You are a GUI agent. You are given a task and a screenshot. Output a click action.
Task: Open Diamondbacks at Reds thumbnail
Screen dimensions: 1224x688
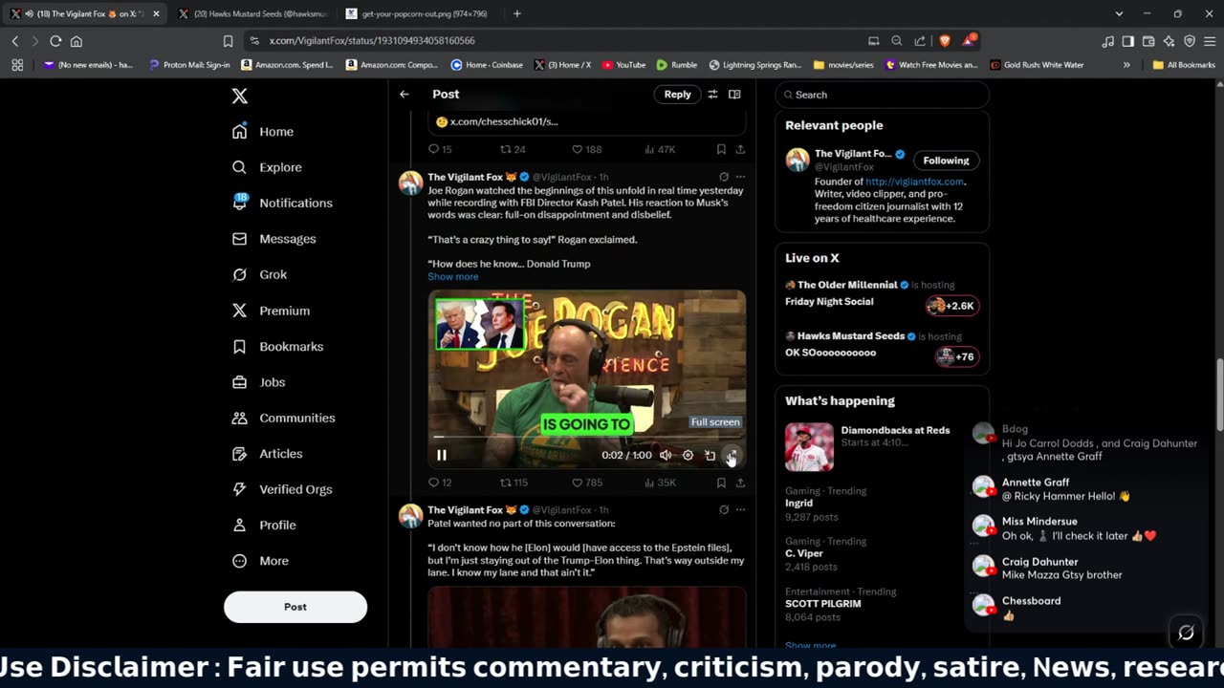point(809,447)
